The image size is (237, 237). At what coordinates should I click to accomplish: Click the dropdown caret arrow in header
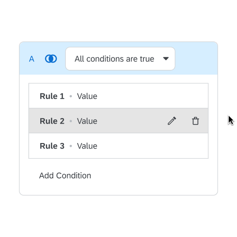coord(166,59)
